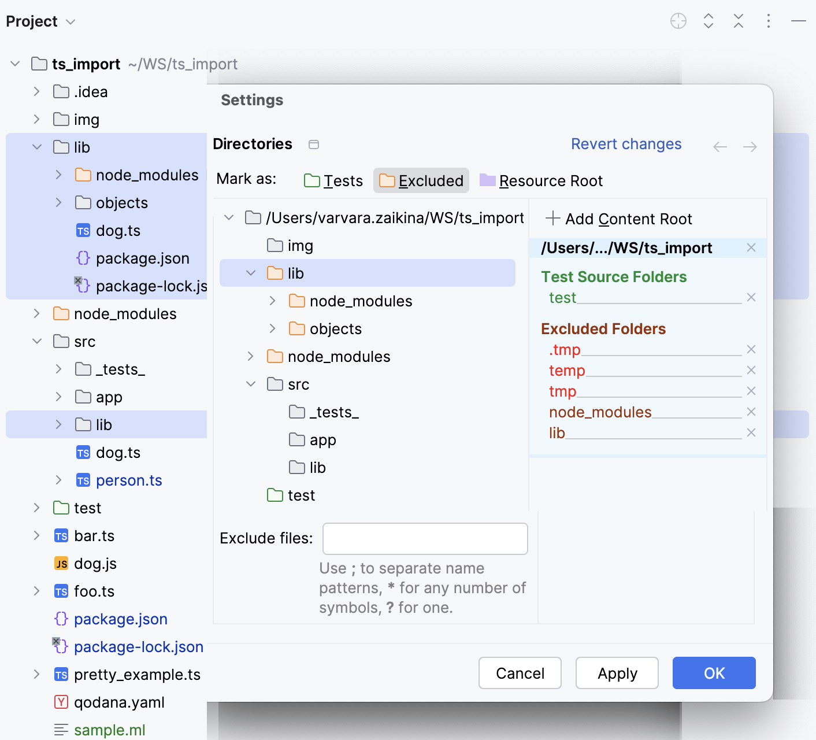Click the Apply button
Image resolution: width=816 pixels, height=740 pixels.
click(x=617, y=672)
